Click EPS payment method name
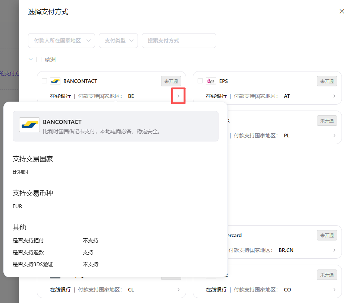 [x=223, y=81]
